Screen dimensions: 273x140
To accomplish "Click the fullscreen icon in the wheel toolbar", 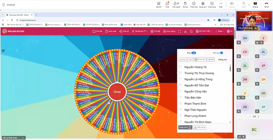I will tap(179, 31).
